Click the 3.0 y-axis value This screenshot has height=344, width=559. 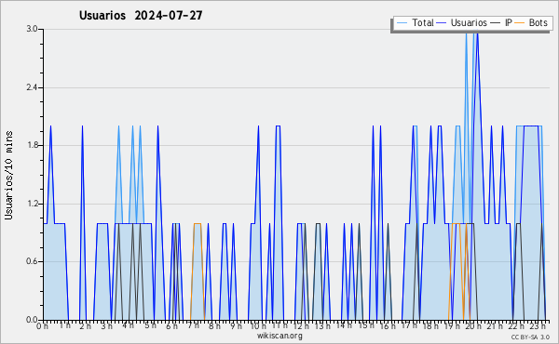32,29
